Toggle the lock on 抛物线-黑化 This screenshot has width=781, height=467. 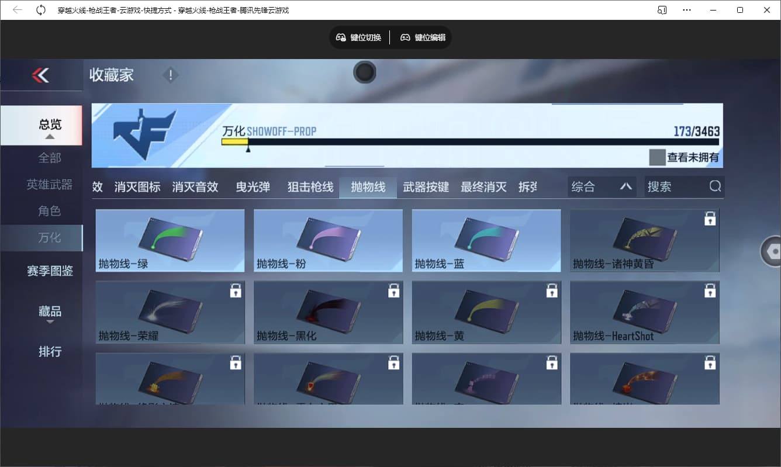coord(393,290)
